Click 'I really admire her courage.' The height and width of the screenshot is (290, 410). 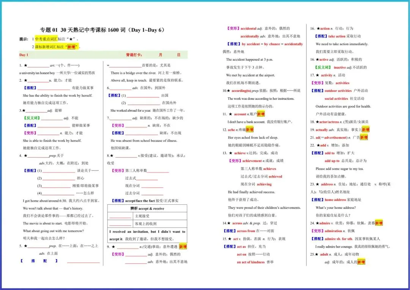tap(334, 247)
